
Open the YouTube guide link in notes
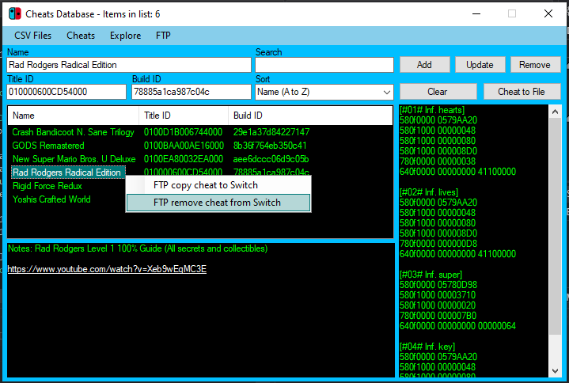(x=107, y=269)
